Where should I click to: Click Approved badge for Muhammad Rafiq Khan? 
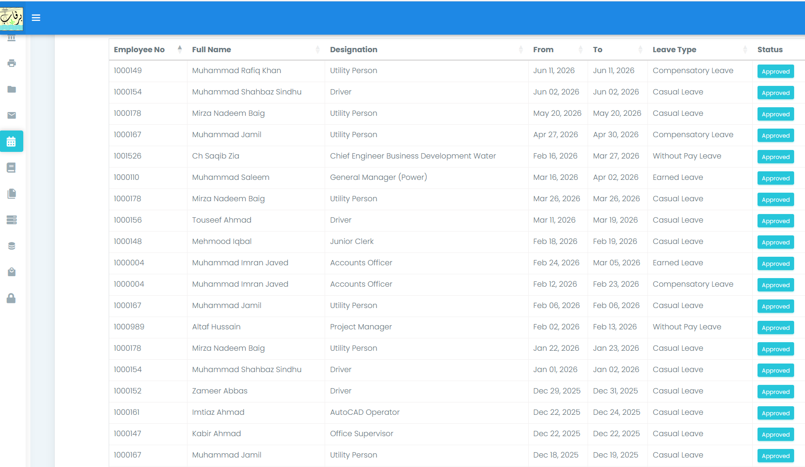point(776,72)
